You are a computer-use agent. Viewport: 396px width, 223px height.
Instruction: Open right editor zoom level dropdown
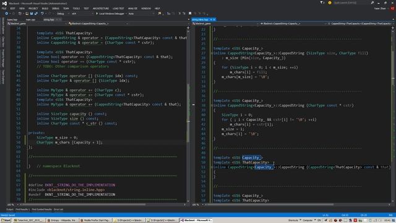pyautogui.click(x=198, y=204)
